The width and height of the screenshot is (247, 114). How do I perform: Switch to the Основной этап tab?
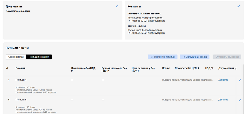coord(16,57)
